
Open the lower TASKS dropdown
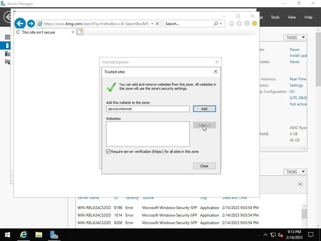pos(295,172)
